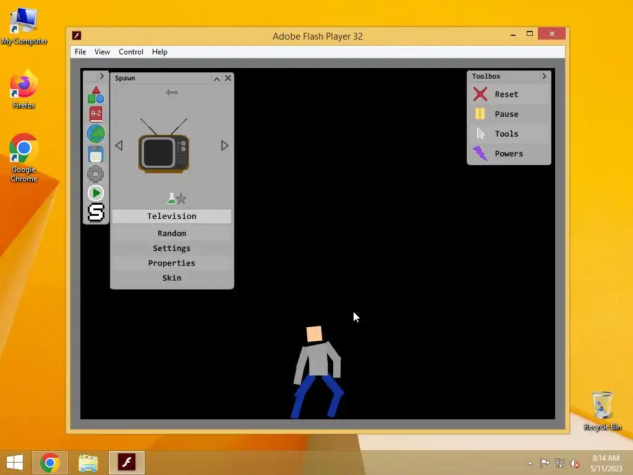Close the Adobe Flash Player window
This screenshot has width=633, height=475.
coord(552,34)
